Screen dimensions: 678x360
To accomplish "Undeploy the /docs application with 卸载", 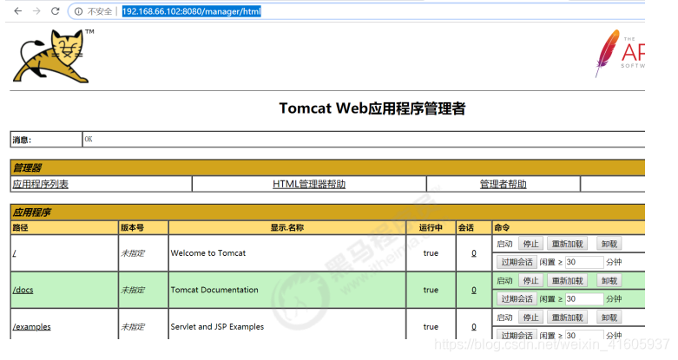I will (x=609, y=280).
